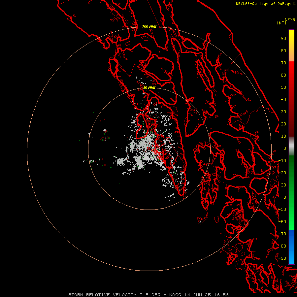Click the -90 value on velocity scale

tap(282, 258)
